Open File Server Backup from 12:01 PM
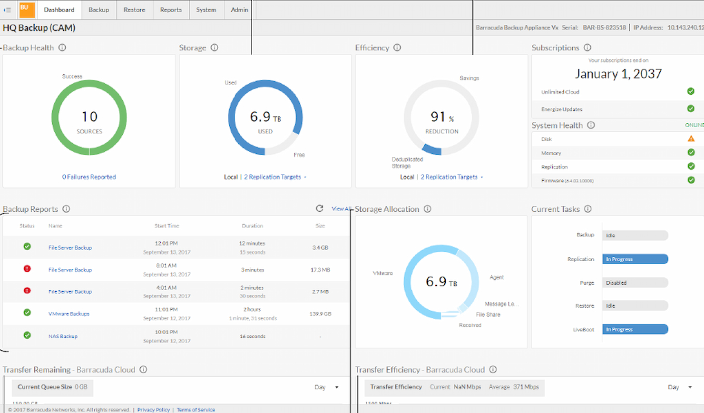704x413 pixels. (70, 247)
